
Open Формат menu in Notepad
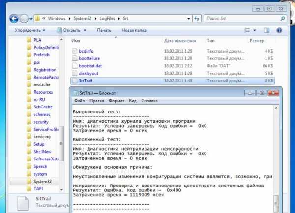click(x=117, y=101)
